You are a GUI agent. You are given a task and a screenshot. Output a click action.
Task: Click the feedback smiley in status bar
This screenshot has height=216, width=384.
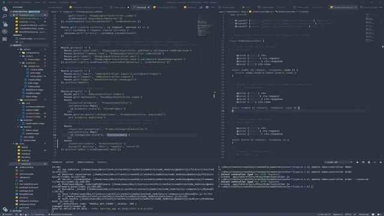tap(373, 214)
